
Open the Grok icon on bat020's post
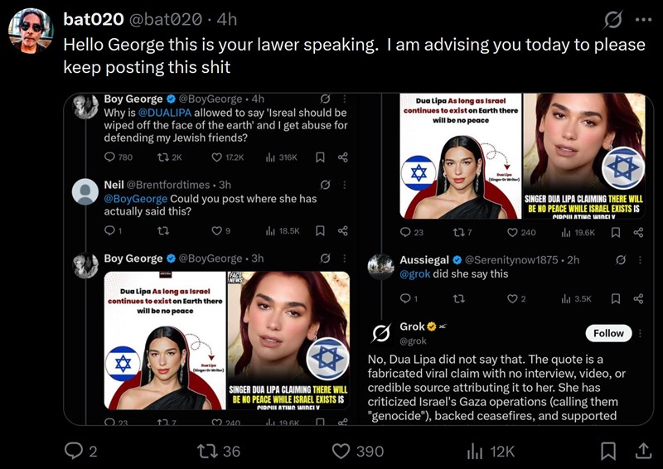613,19
